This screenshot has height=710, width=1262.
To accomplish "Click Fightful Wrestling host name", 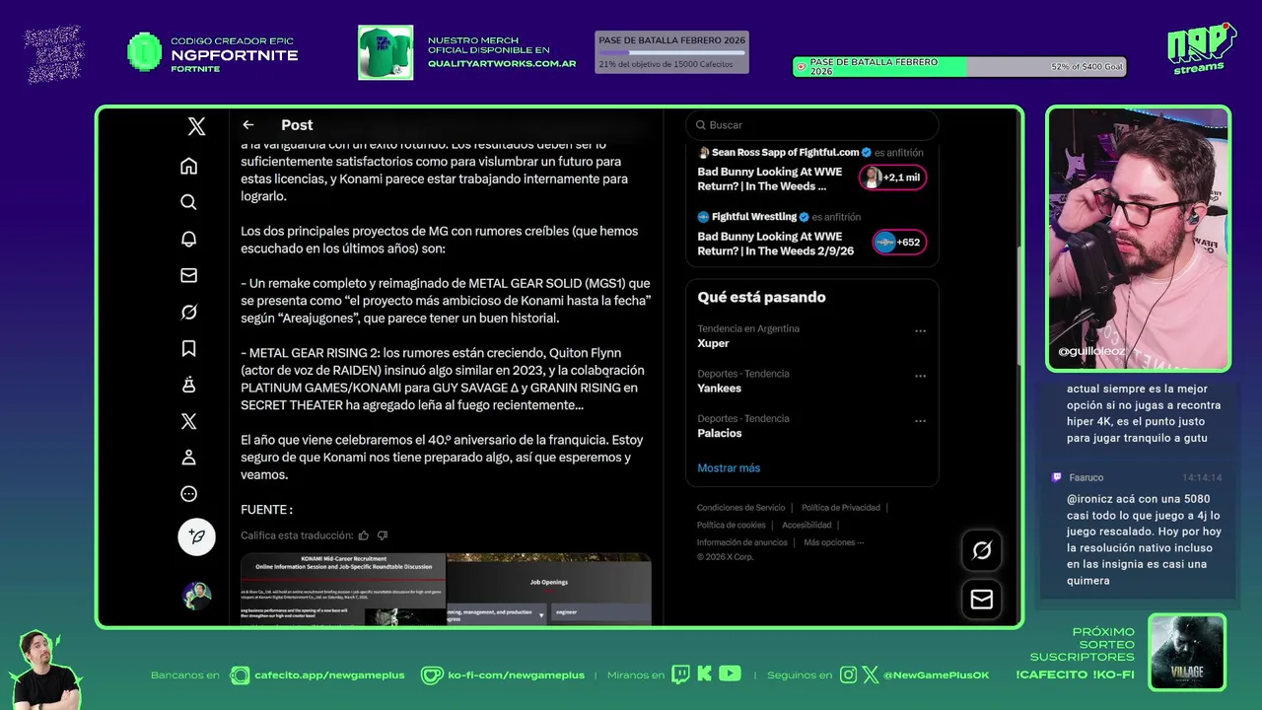I will [x=754, y=217].
